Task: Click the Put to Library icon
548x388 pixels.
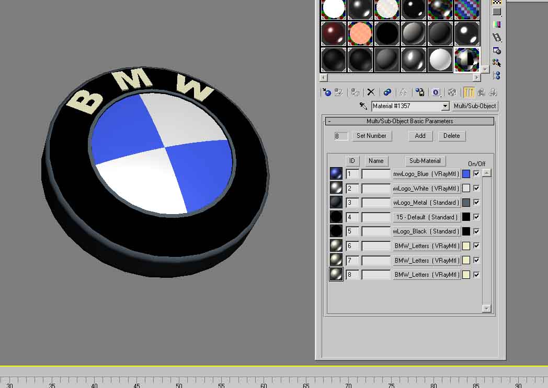Action: (420, 92)
